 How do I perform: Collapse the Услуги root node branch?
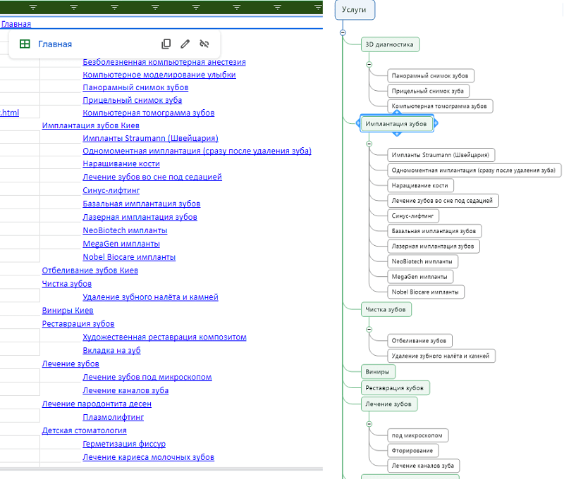[342, 32]
